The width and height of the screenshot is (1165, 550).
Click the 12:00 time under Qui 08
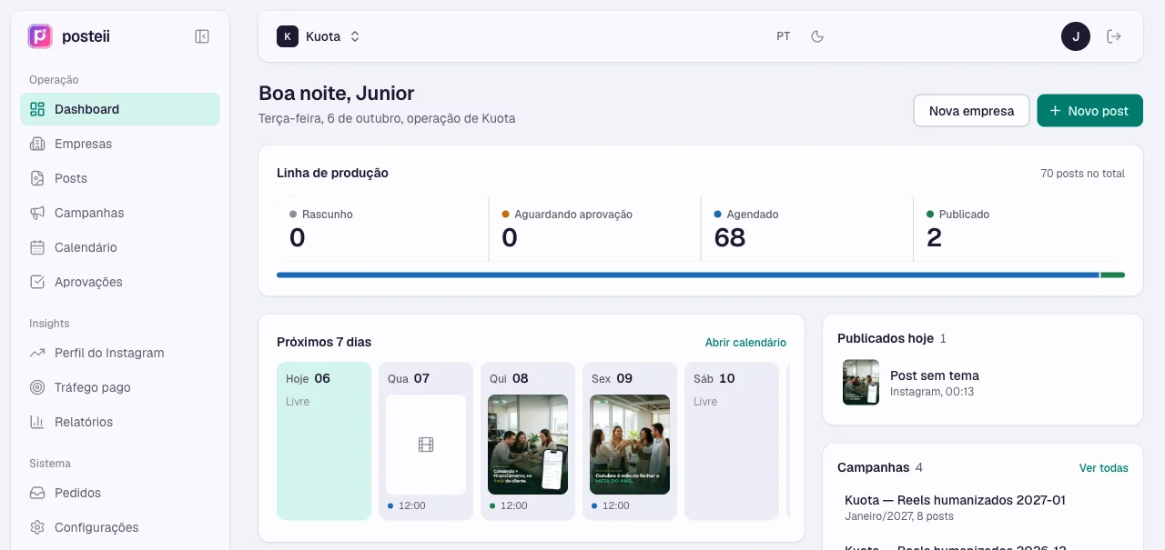coord(513,505)
